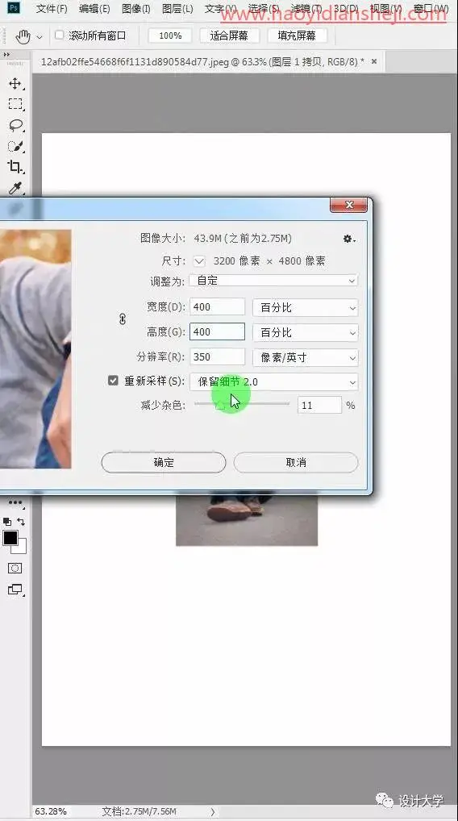Open the Layer menu
The image size is (458, 821).
pyautogui.click(x=177, y=9)
